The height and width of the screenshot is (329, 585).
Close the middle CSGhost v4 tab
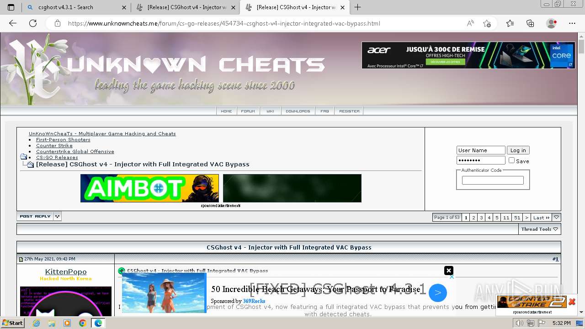point(234,7)
